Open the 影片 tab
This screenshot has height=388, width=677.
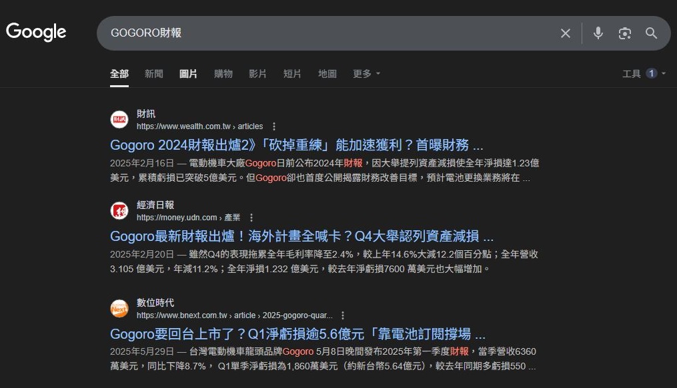coord(257,74)
